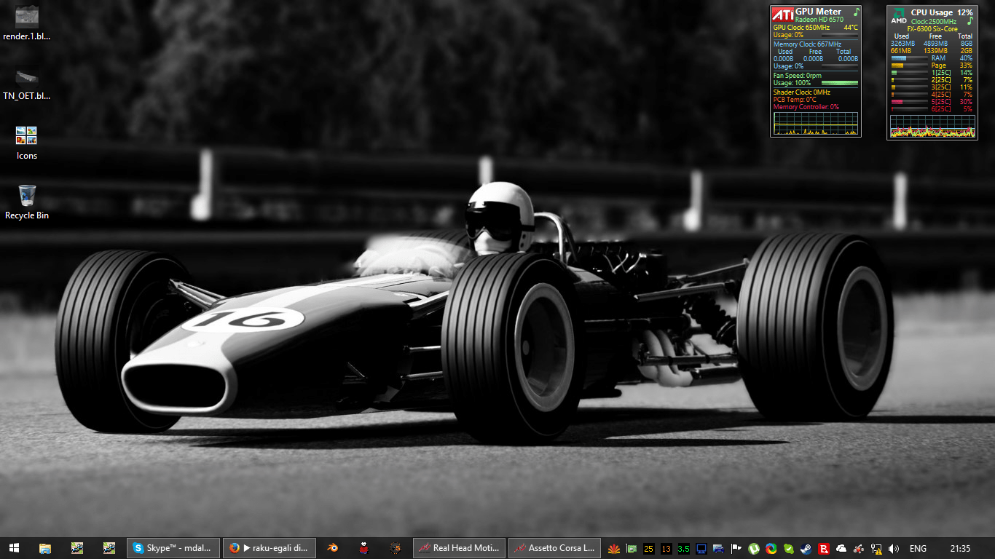Switch to the Skype taskbar window
This screenshot has height=559, width=995.
[173, 548]
